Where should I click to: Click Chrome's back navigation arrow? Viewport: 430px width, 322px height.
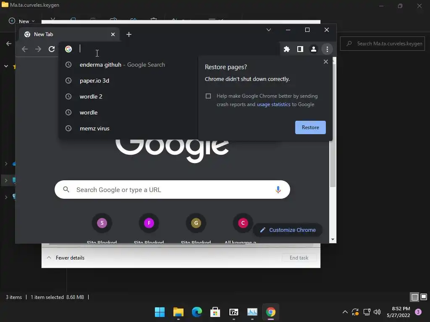(x=25, y=49)
